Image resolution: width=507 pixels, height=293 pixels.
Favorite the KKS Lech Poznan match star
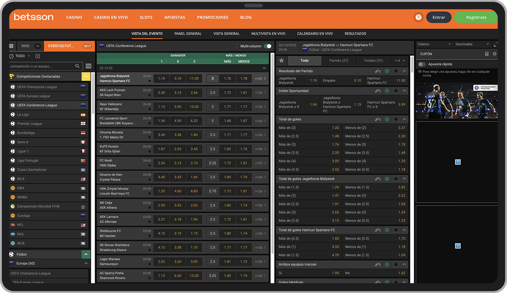pos(149,95)
